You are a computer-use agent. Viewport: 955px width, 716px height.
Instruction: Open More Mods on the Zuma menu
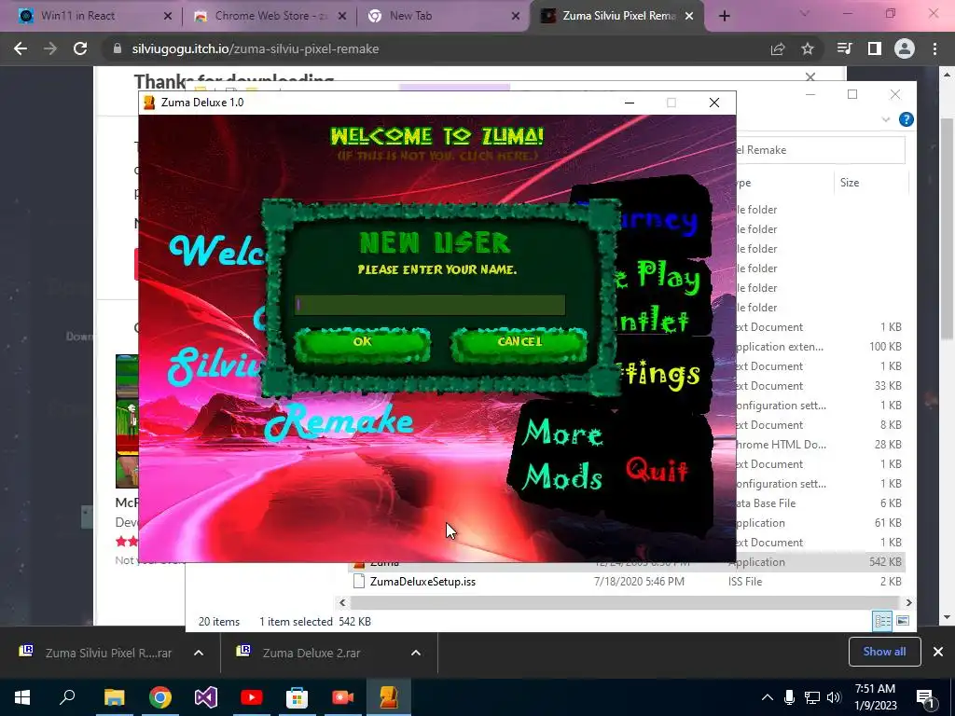coord(562,454)
